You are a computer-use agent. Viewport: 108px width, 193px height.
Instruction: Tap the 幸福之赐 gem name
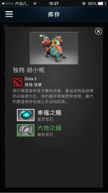[49, 113]
